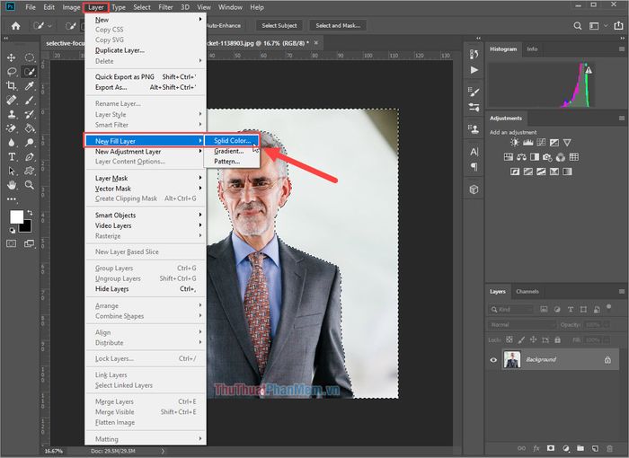
Task: Select the Hand tool
Action: pyautogui.click(x=11, y=185)
